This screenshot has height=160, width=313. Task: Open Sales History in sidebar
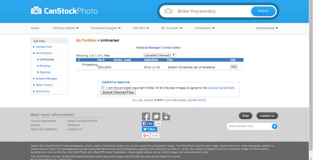pyautogui.click(x=44, y=85)
